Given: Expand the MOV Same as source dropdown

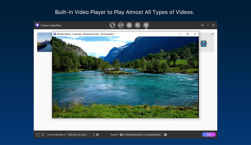Looking at the screenshot, I should (81, 135).
